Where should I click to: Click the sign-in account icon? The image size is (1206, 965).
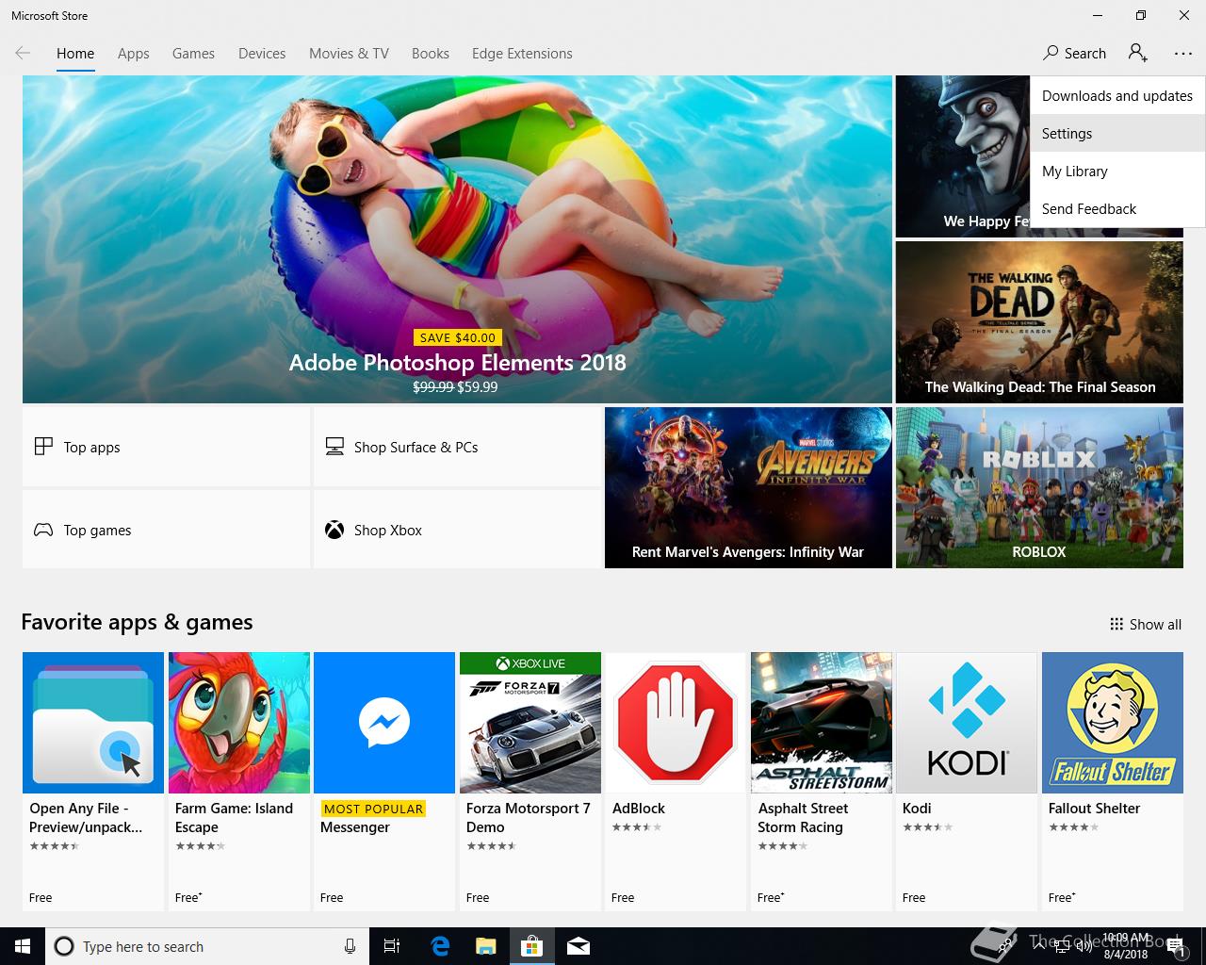(1138, 54)
